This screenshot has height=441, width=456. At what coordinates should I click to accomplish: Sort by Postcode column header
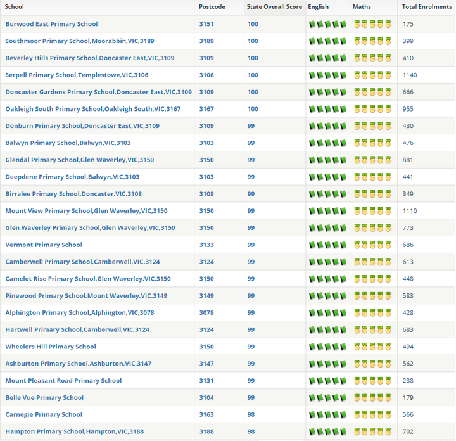click(212, 7)
